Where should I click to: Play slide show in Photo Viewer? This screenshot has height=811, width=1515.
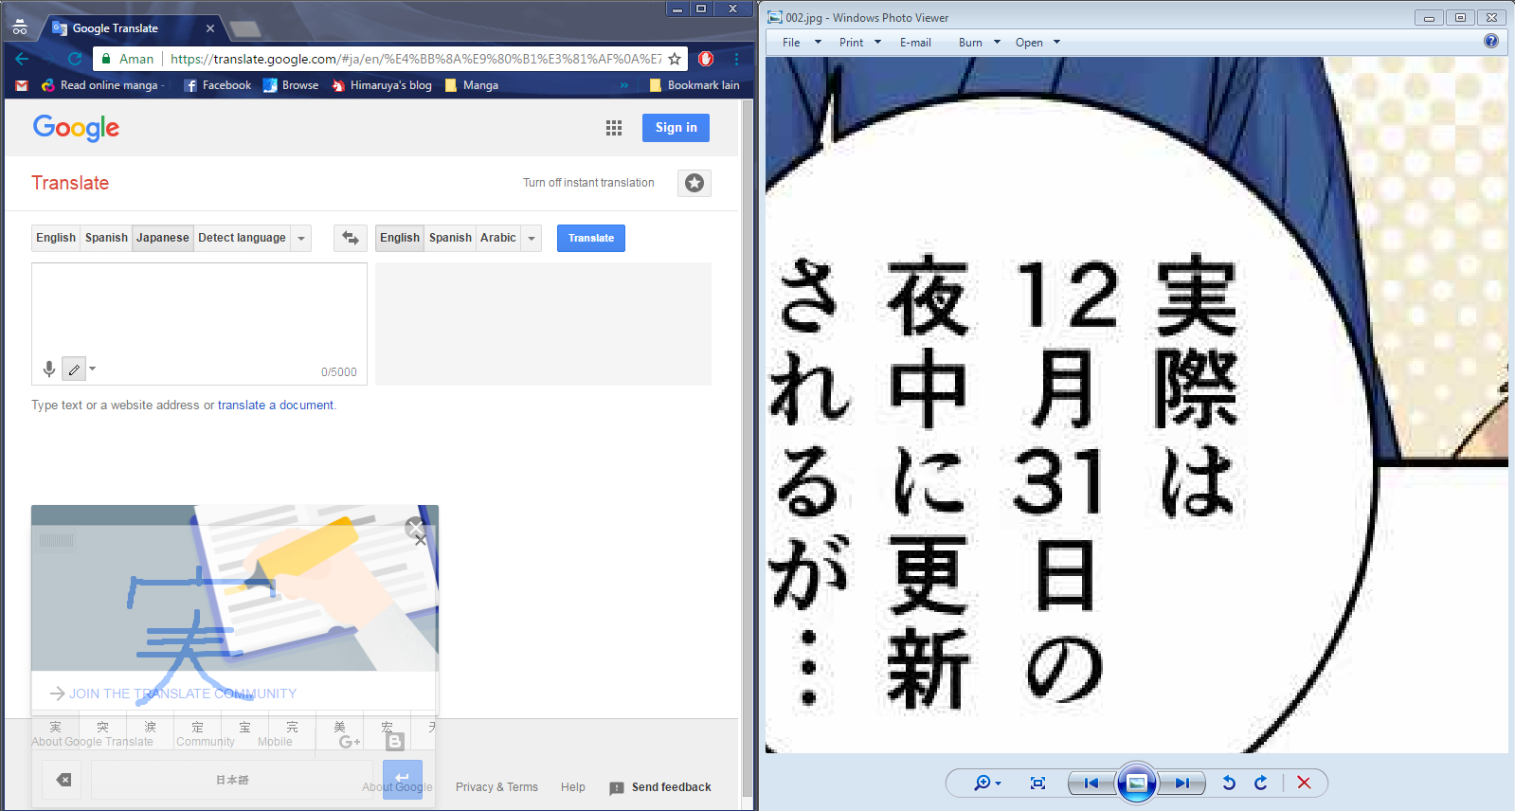(x=1137, y=783)
